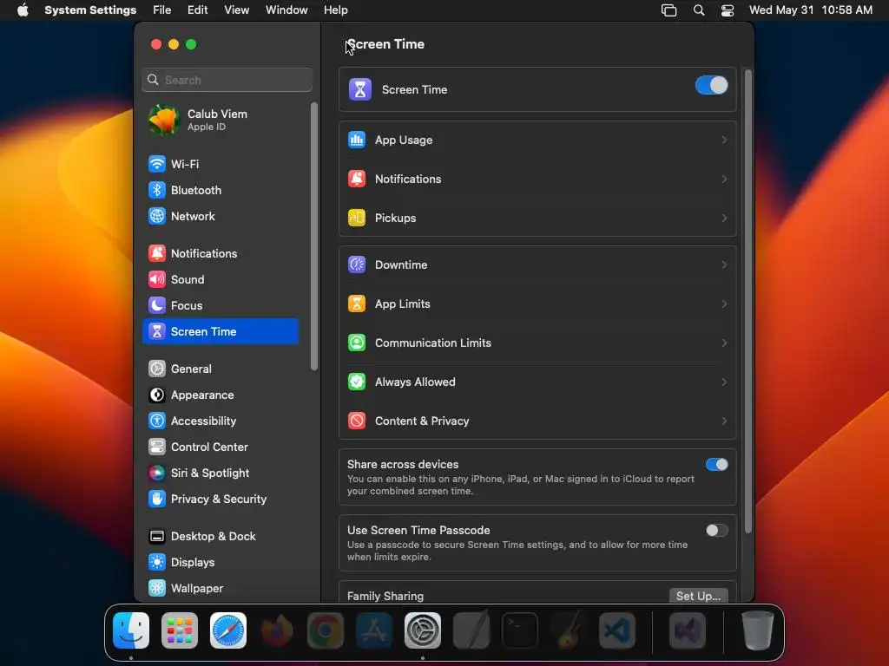Disable Share across devices switch
This screenshot has width=889, height=666.
[716, 465]
